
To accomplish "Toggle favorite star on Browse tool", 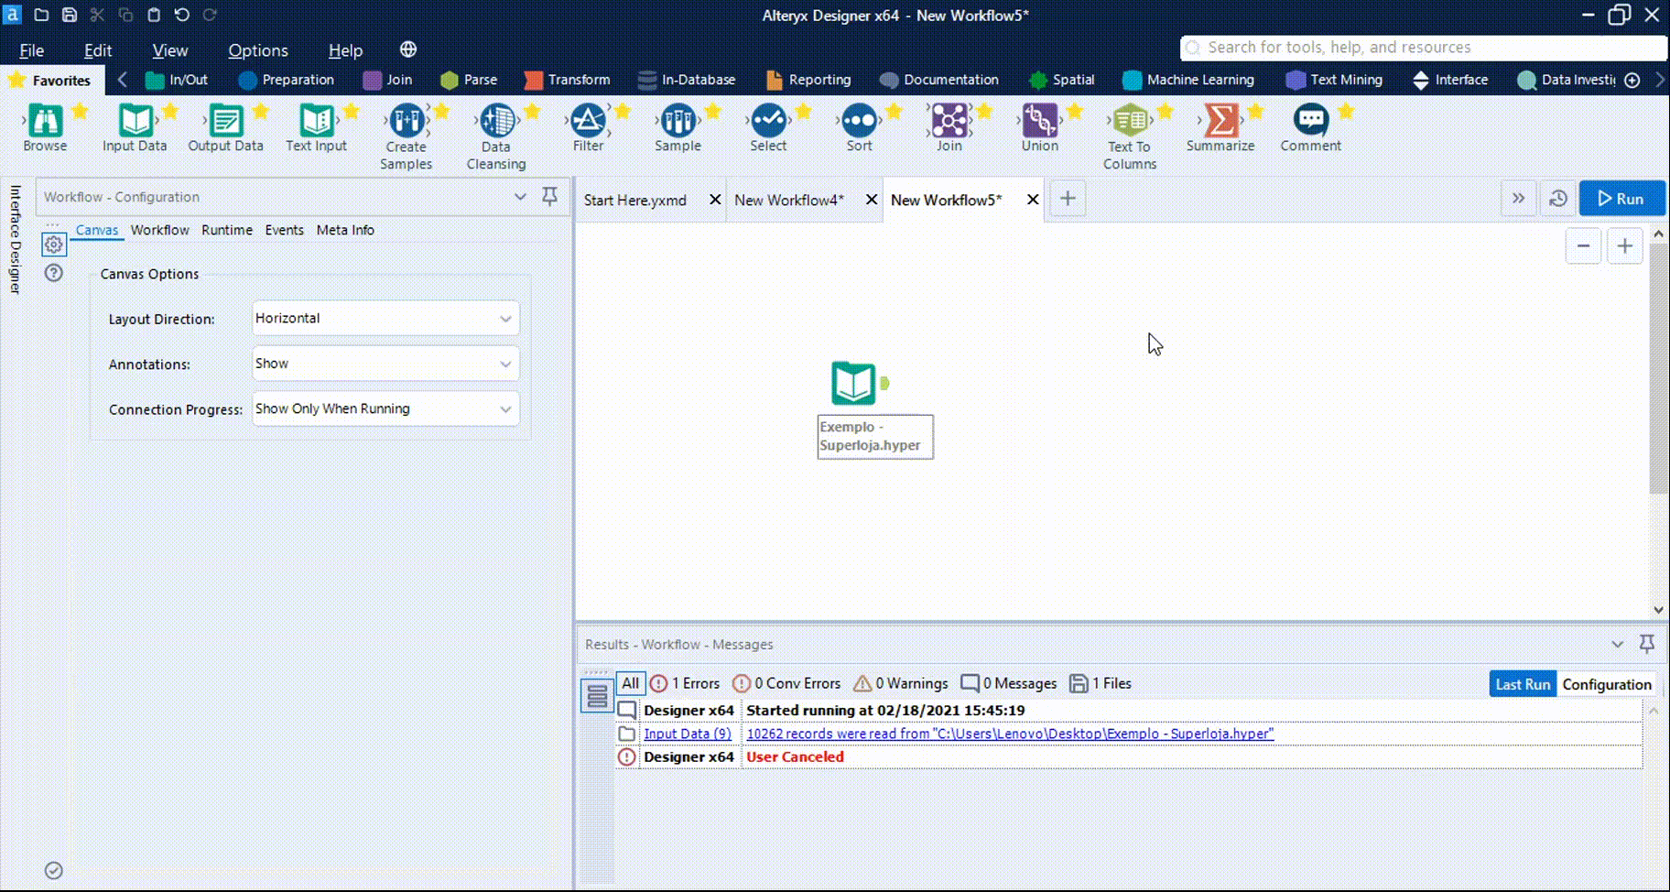I will (x=80, y=111).
